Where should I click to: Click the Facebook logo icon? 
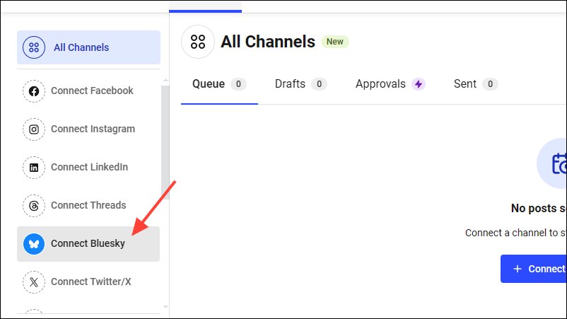click(34, 91)
